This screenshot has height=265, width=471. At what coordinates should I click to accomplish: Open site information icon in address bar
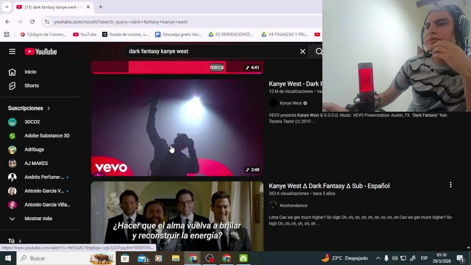47,22
